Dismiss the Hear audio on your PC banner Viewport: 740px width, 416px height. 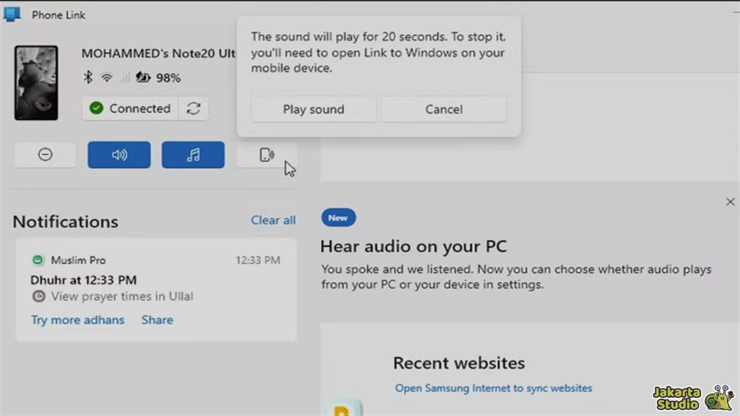point(730,202)
